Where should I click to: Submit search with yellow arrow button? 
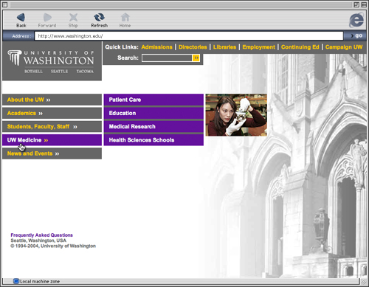pos(196,58)
